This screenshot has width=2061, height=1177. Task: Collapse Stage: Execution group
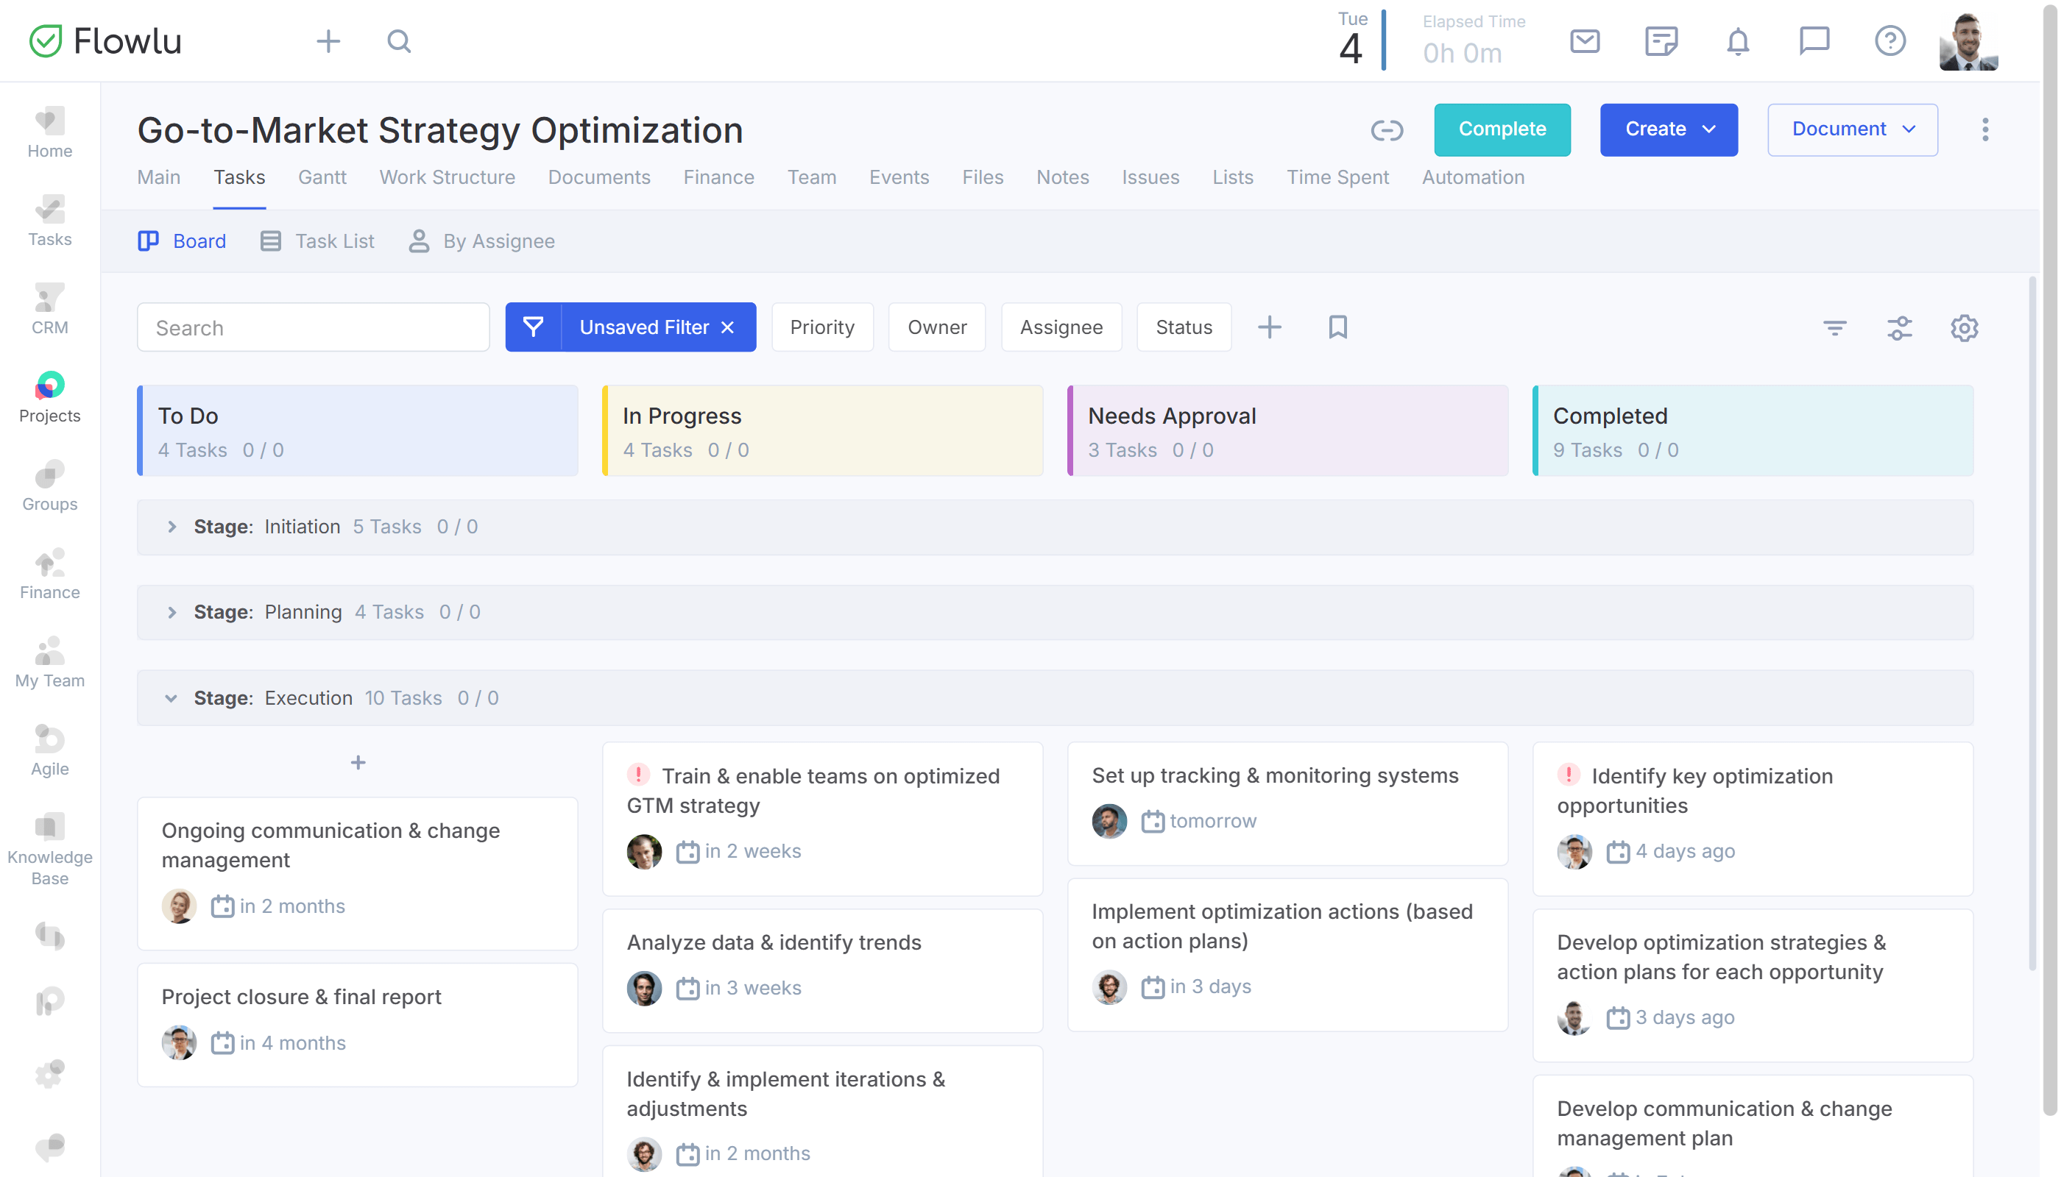point(171,698)
